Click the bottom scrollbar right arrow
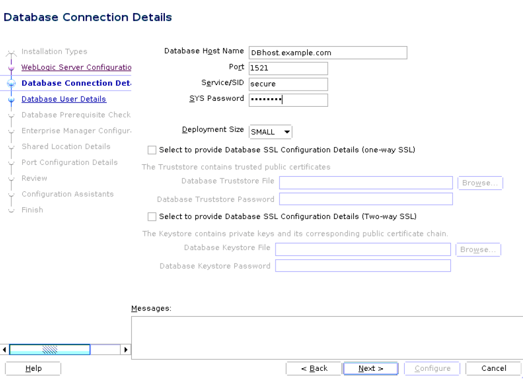The width and height of the screenshot is (523, 379). 126,350
